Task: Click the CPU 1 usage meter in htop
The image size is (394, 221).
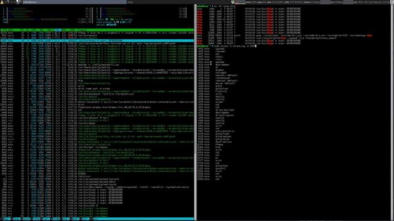Action: pos(48,9)
